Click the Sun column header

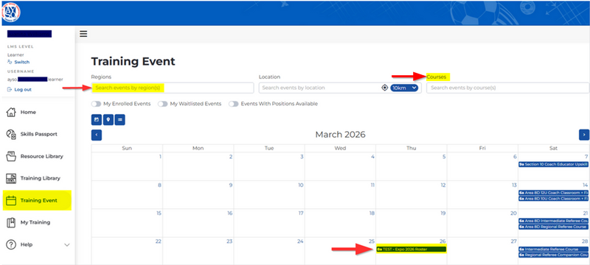127,148
